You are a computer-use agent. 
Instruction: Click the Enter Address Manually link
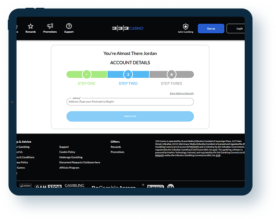coord(182,93)
